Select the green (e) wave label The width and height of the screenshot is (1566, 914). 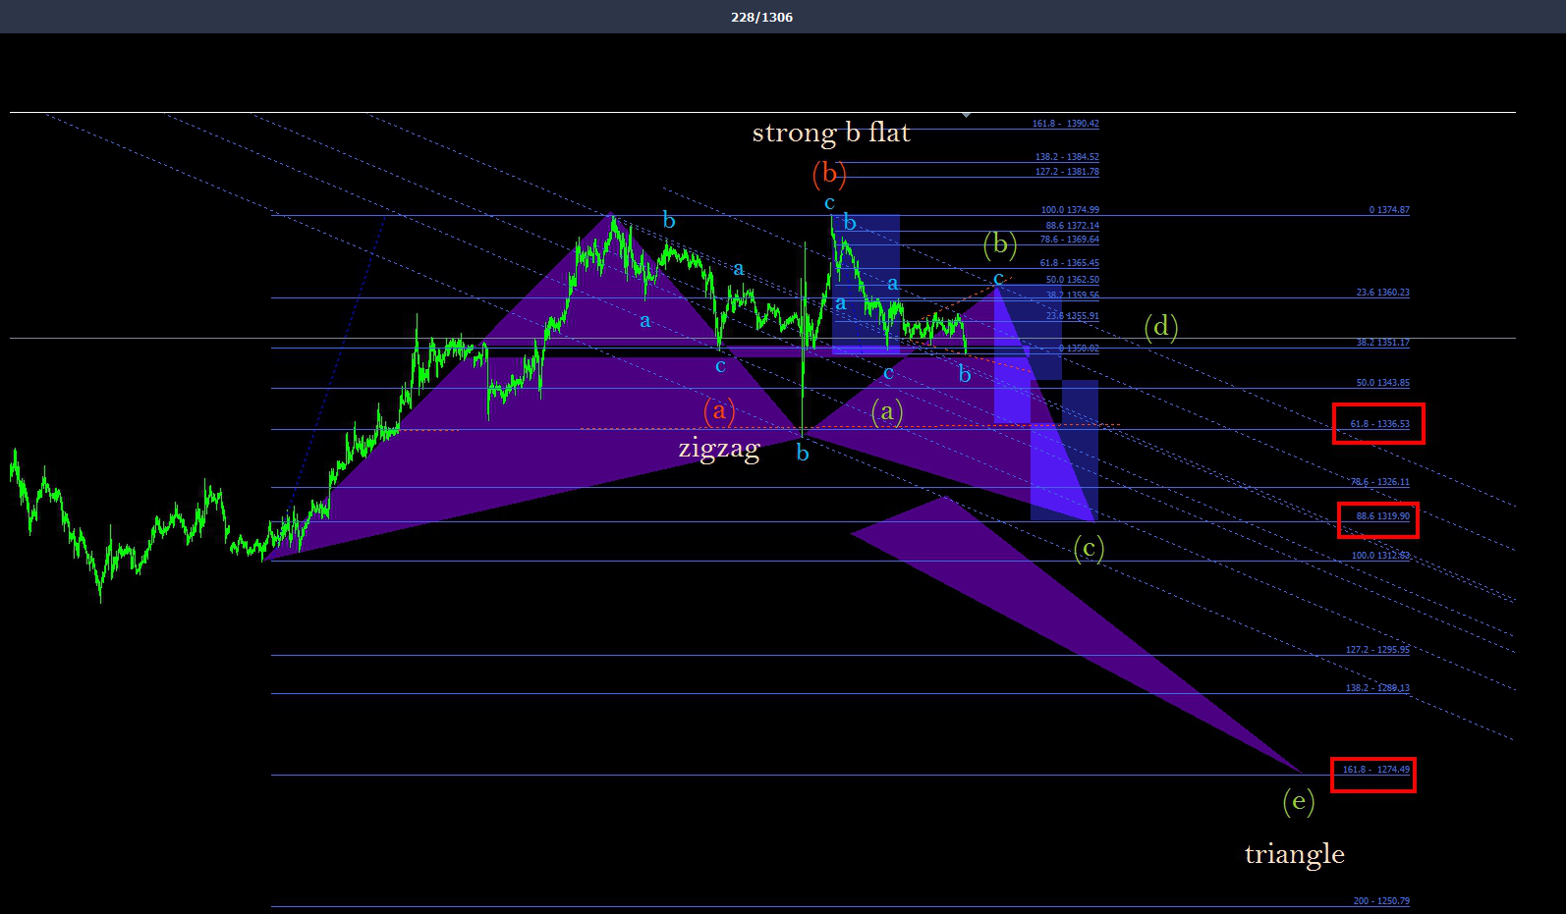1299,801
